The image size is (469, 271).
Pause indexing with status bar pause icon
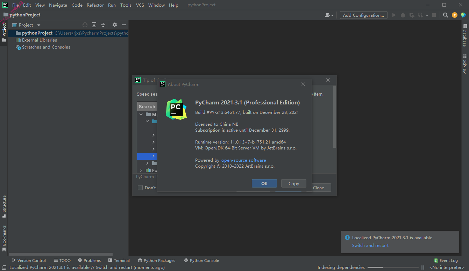tap(423, 268)
